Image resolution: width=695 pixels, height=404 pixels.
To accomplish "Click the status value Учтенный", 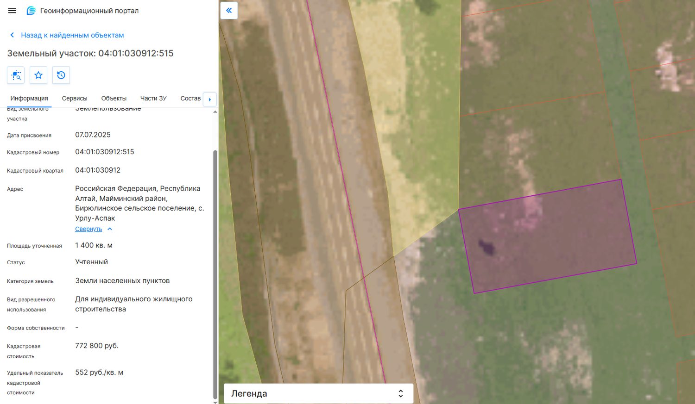I will coord(92,262).
